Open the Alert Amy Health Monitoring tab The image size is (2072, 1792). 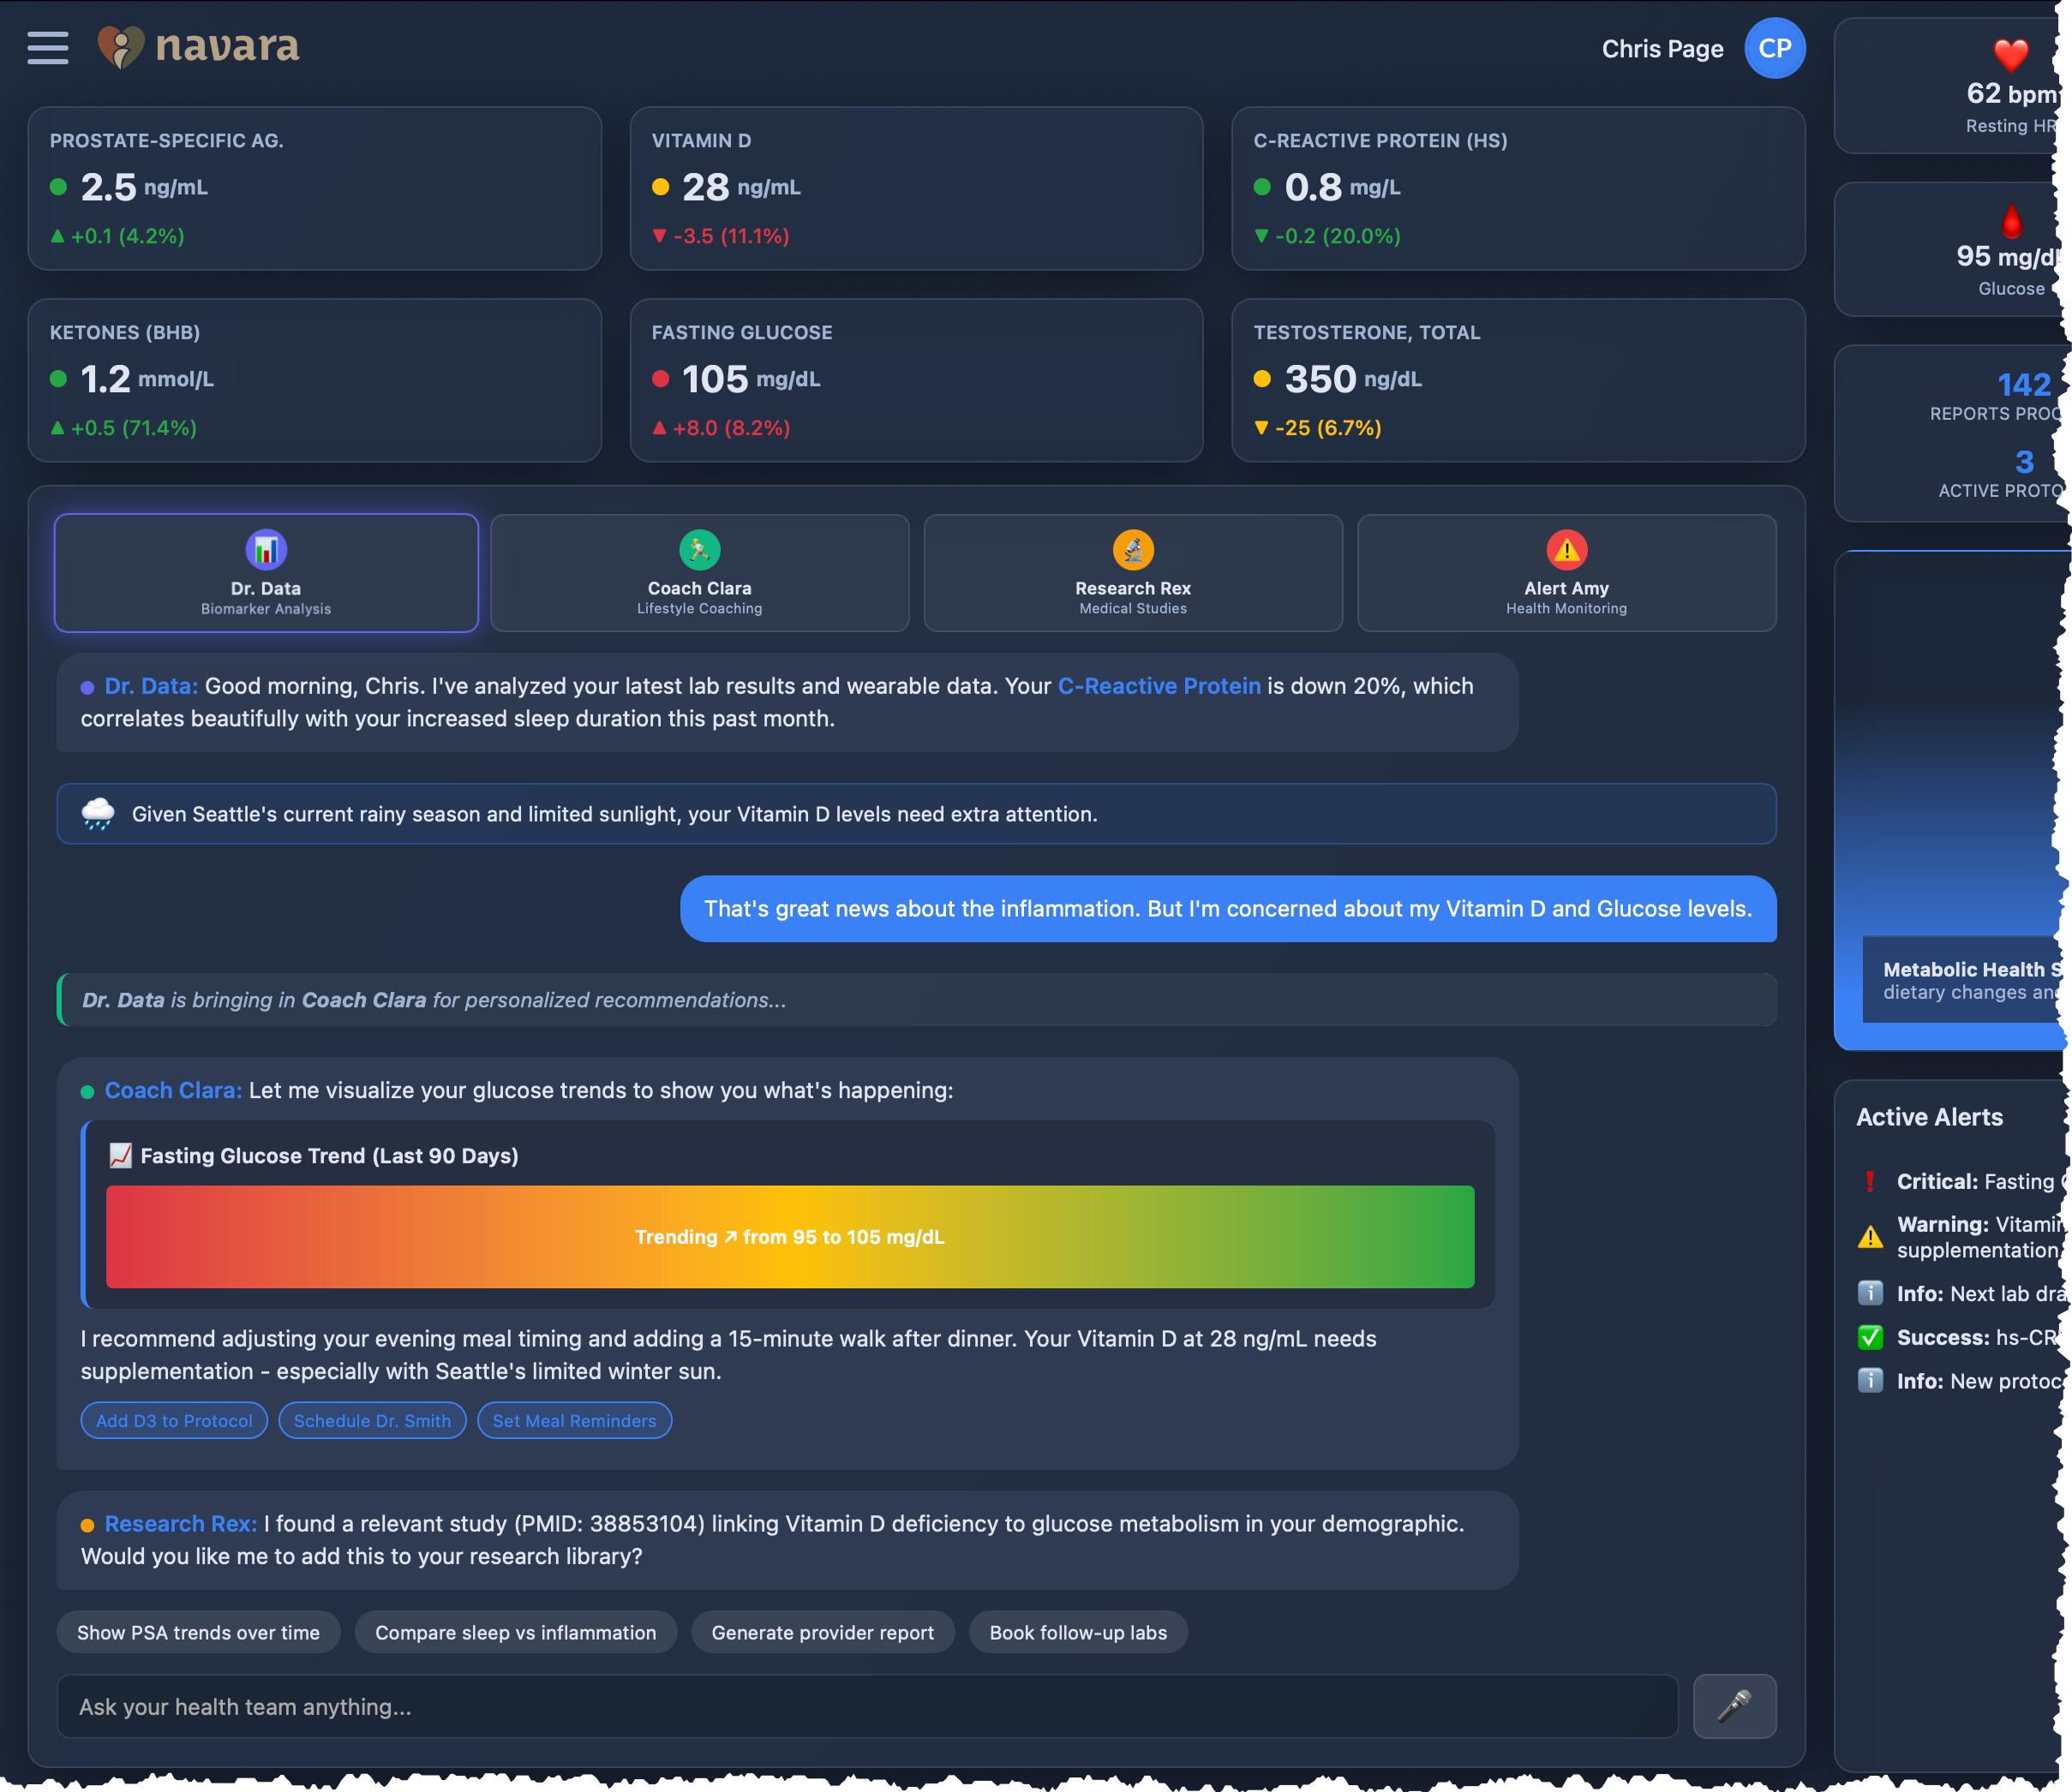pyautogui.click(x=1566, y=573)
